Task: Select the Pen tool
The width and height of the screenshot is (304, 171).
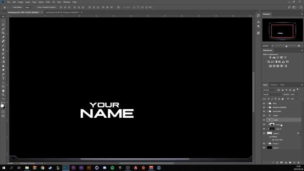Action: coord(3,74)
